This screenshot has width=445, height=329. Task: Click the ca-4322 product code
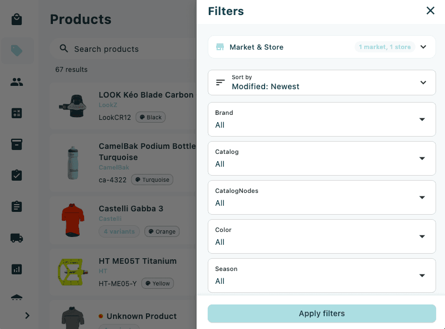pyautogui.click(x=113, y=180)
